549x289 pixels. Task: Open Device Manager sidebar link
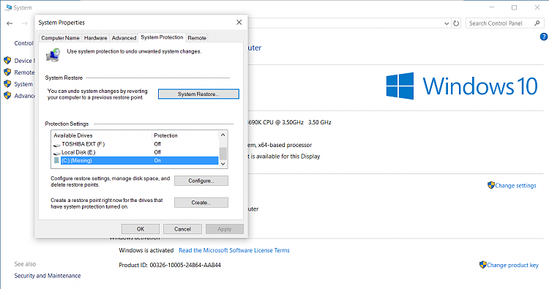click(x=24, y=61)
